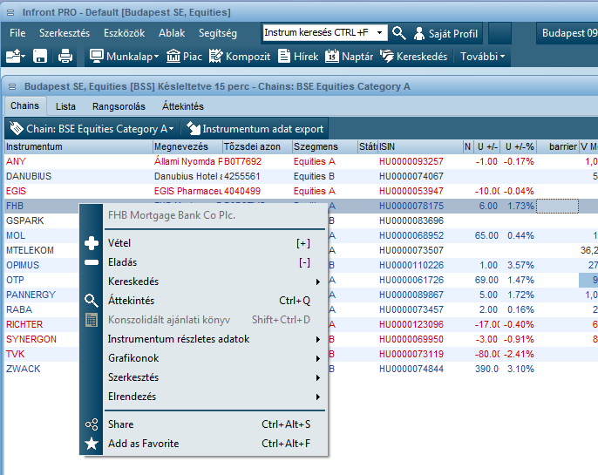The height and width of the screenshot is (475, 598).
Task: Open the export/share toolbar icon
Action: [x=16, y=57]
